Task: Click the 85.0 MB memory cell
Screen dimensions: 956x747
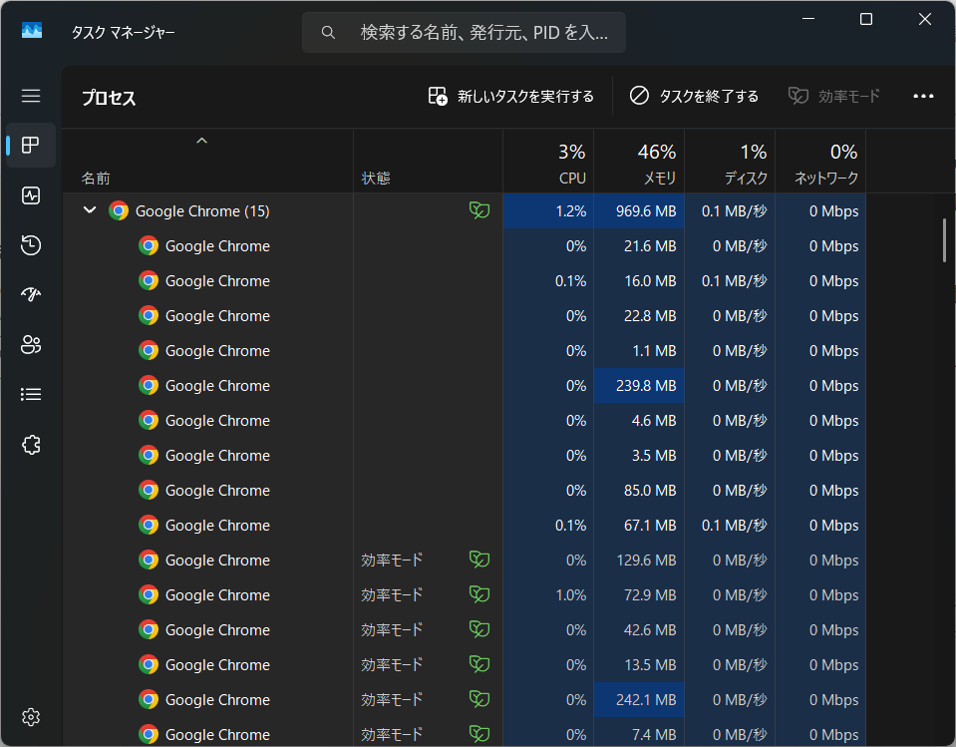Action: point(639,491)
